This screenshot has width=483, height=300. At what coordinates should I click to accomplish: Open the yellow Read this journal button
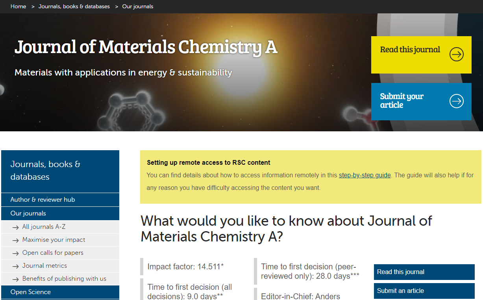coord(421,55)
